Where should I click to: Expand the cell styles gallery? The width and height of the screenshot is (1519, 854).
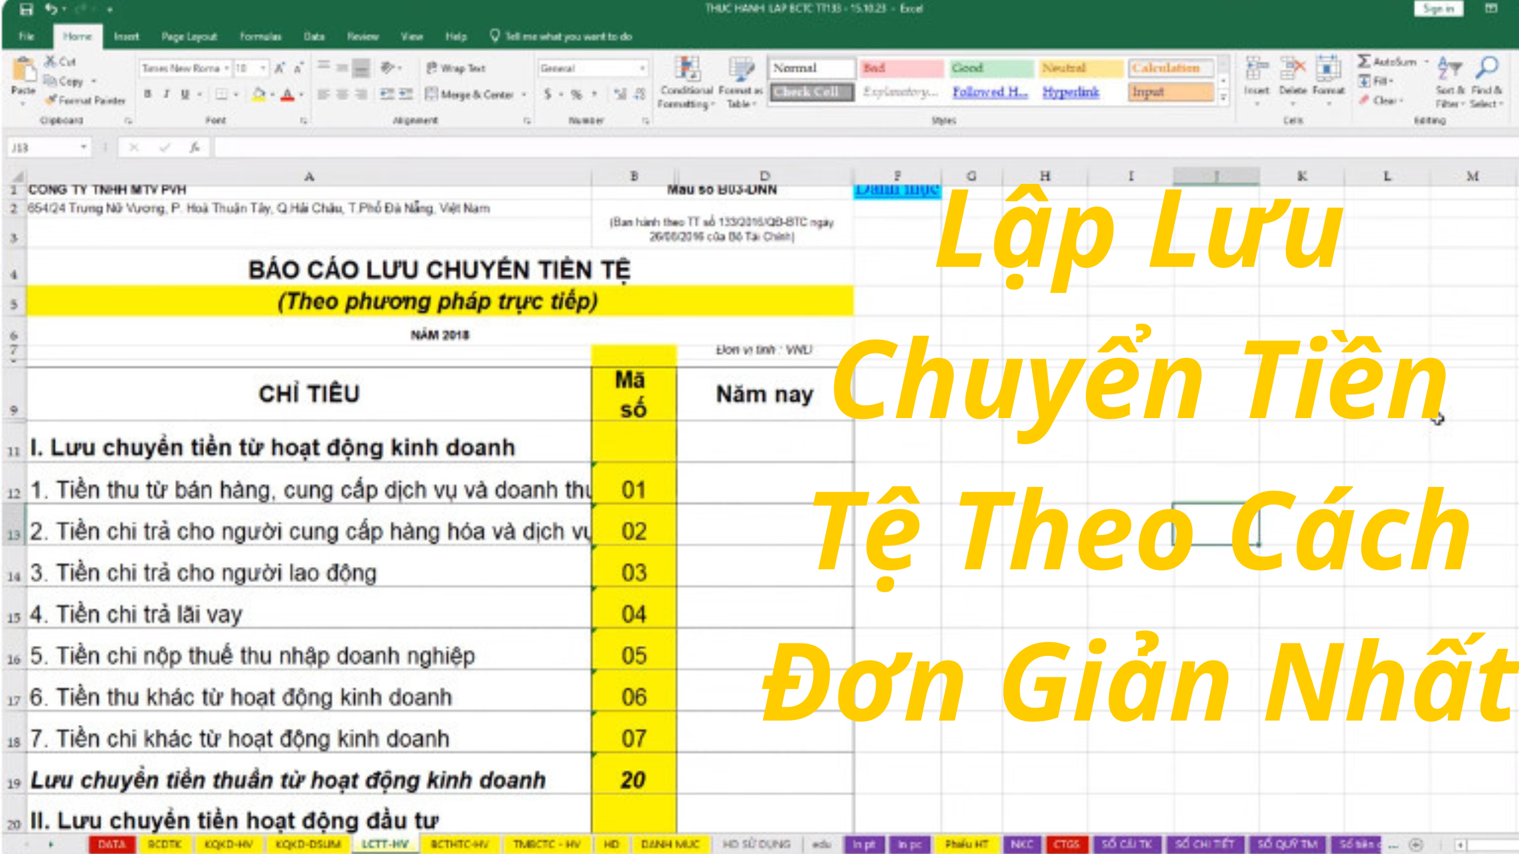coord(1223,98)
